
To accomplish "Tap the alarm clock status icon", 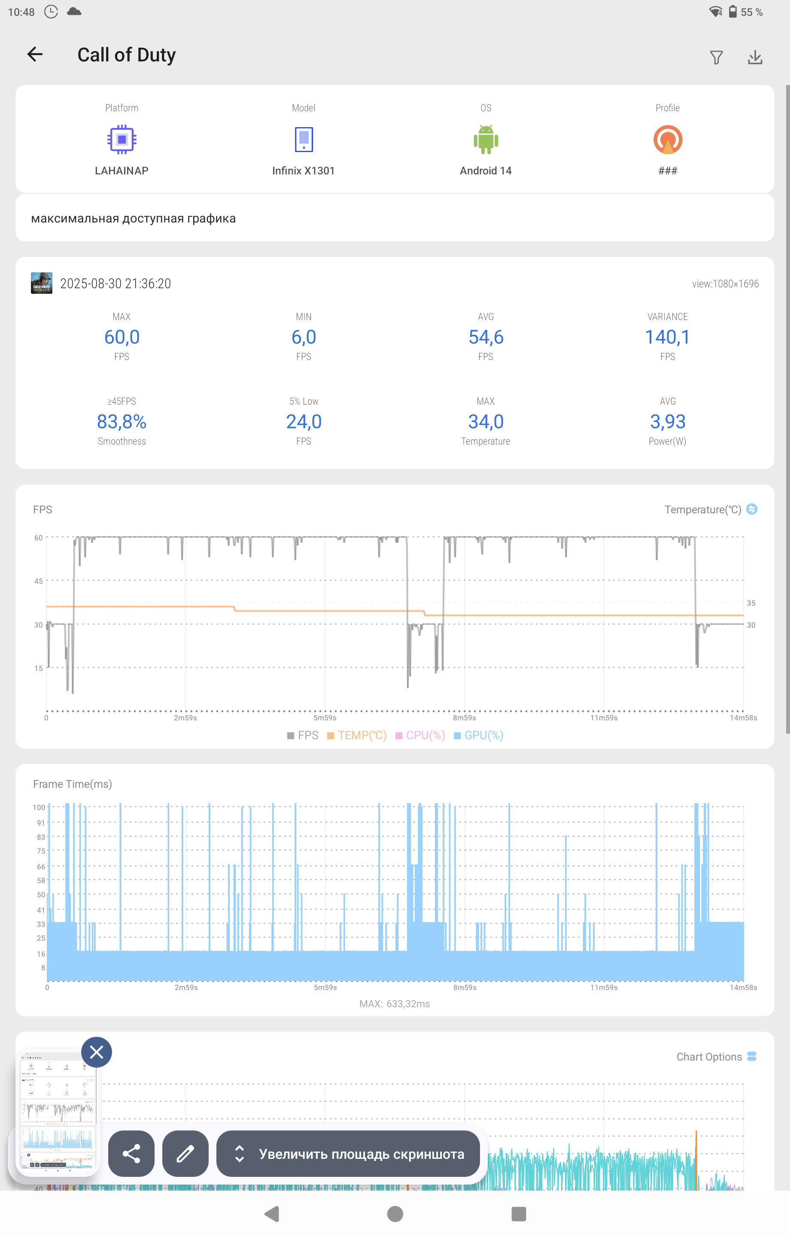I will click(x=51, y=12).
